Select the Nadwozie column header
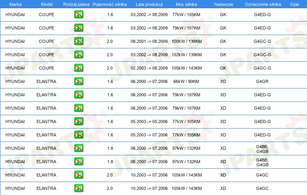The image size is (307, 195). (224, 4)
